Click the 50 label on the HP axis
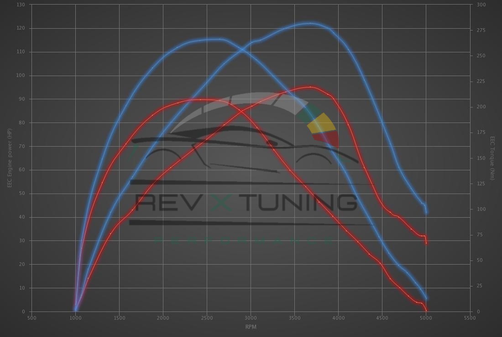The height and width of the screenshot is (337, 502). [22, 194]
